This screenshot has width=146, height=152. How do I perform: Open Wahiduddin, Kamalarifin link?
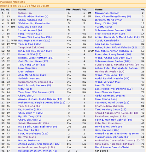coord(34,23)
